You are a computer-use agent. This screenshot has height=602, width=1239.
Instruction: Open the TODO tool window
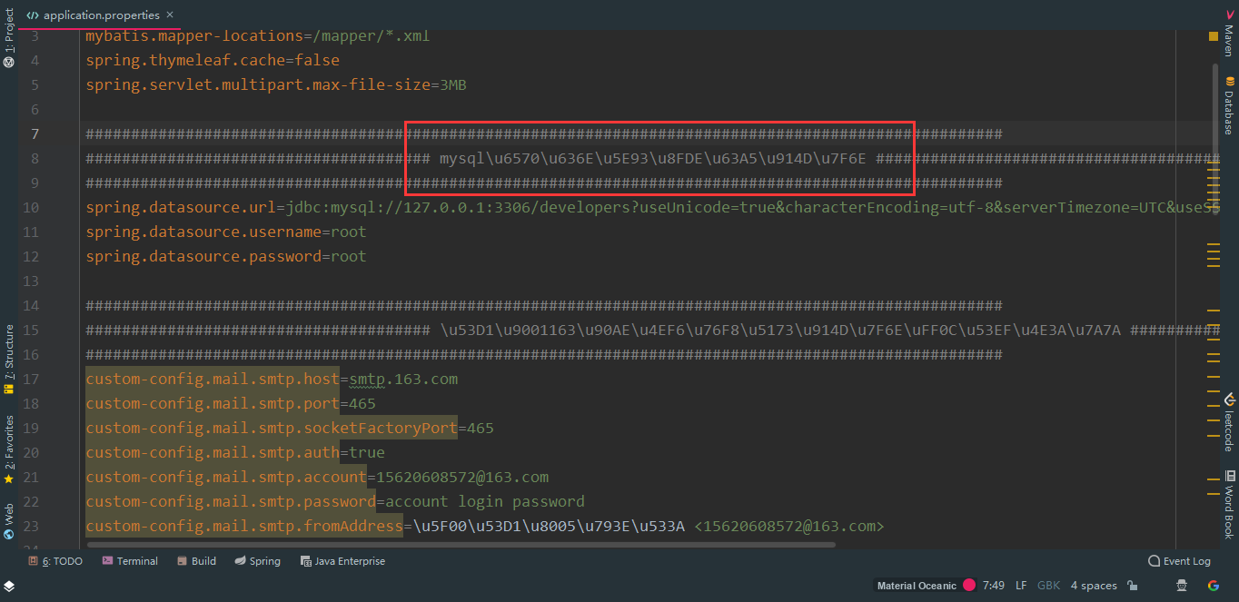click(55, 561)
